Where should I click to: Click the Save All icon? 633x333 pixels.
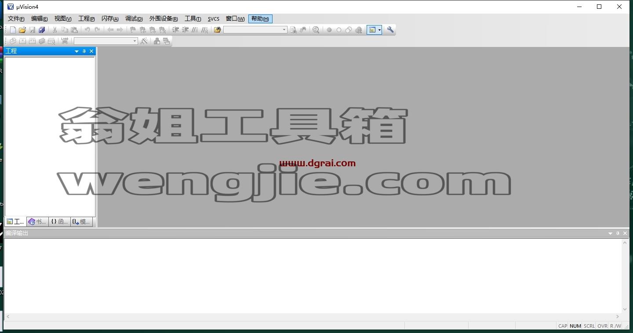[42, 30]
